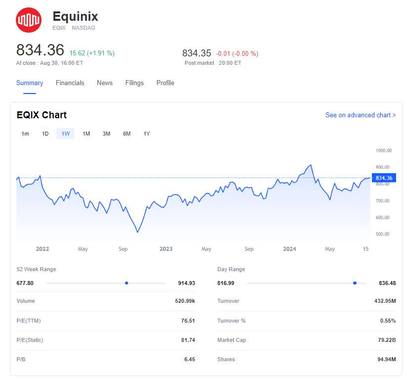View the Profile tab
The width and height of the screenshot is (408, 381).
pos(165,83)
